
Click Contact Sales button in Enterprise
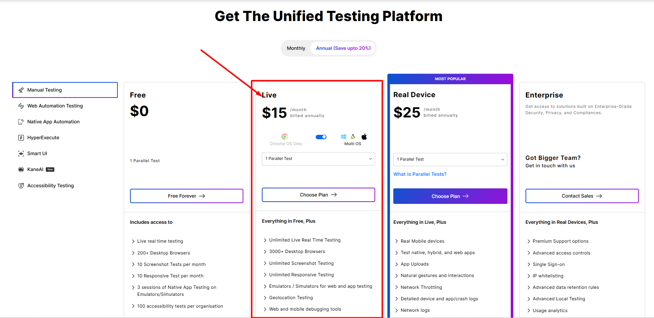[582, 196]
